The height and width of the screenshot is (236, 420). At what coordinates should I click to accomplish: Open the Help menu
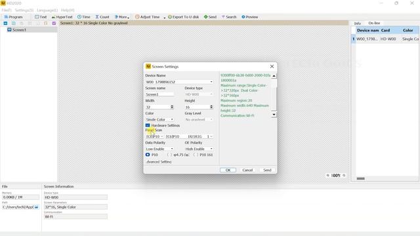[68, 10]
